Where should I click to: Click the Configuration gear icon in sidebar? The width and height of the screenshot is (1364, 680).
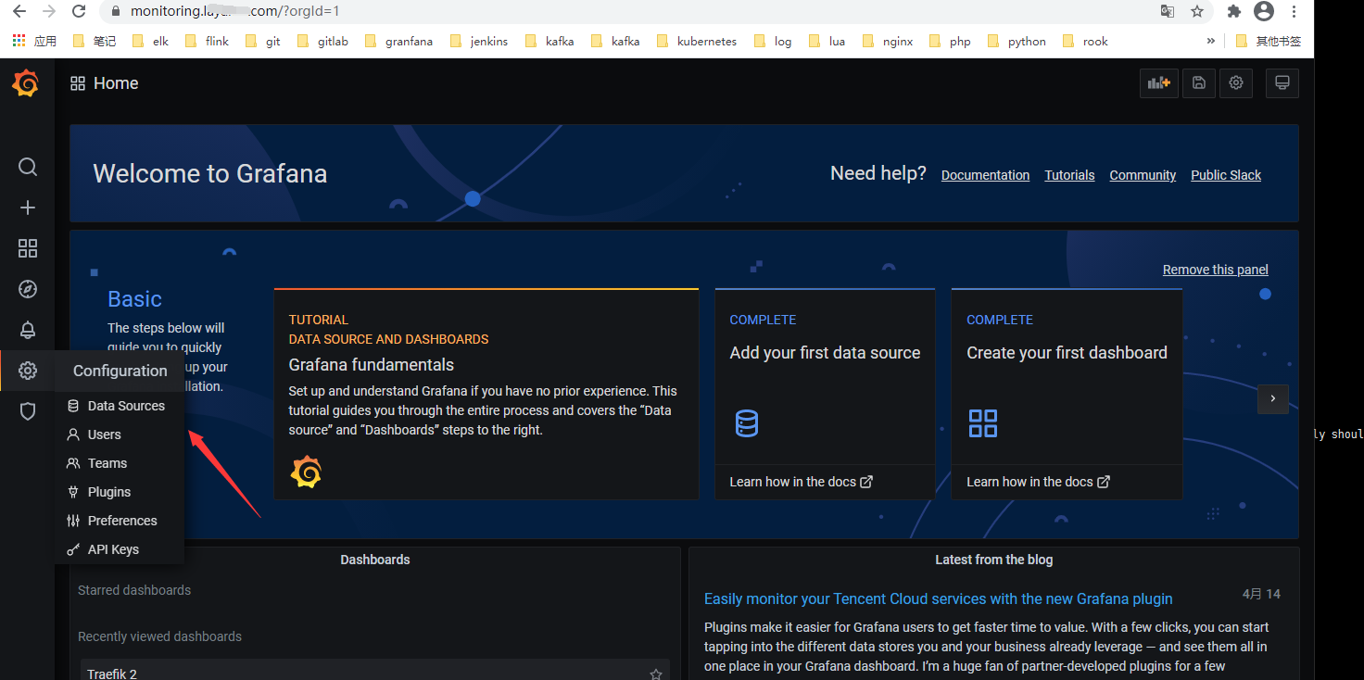pyautogui.click(x=28, y=371)
